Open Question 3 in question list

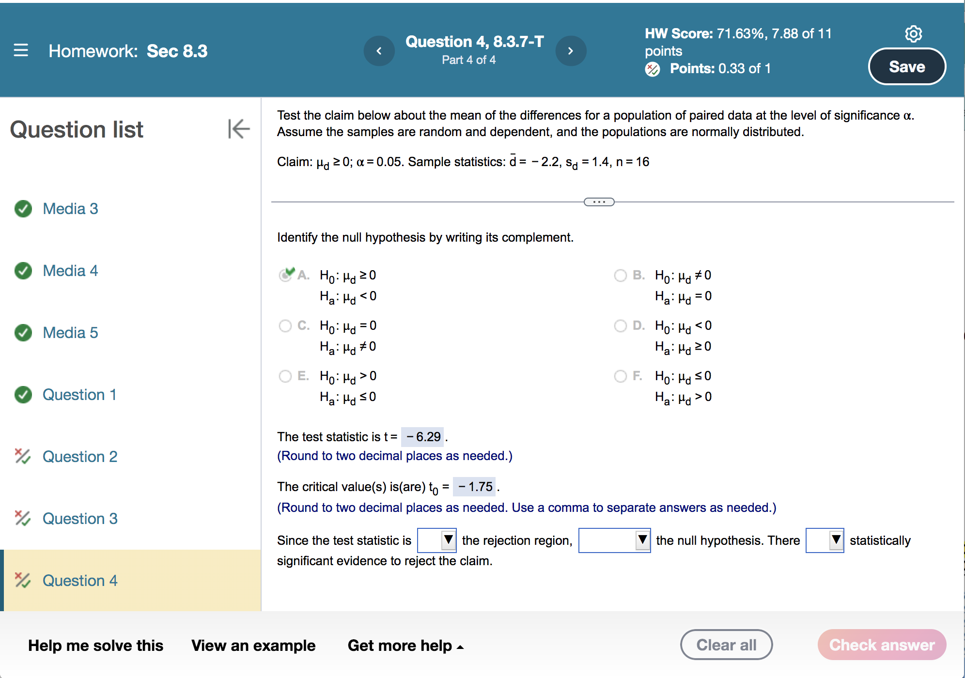80,519
